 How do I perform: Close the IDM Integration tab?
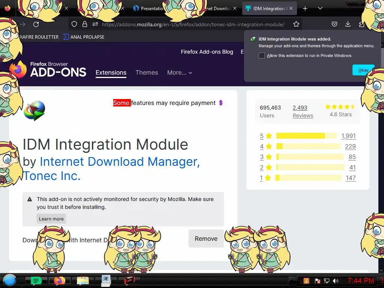click(291, 8)
